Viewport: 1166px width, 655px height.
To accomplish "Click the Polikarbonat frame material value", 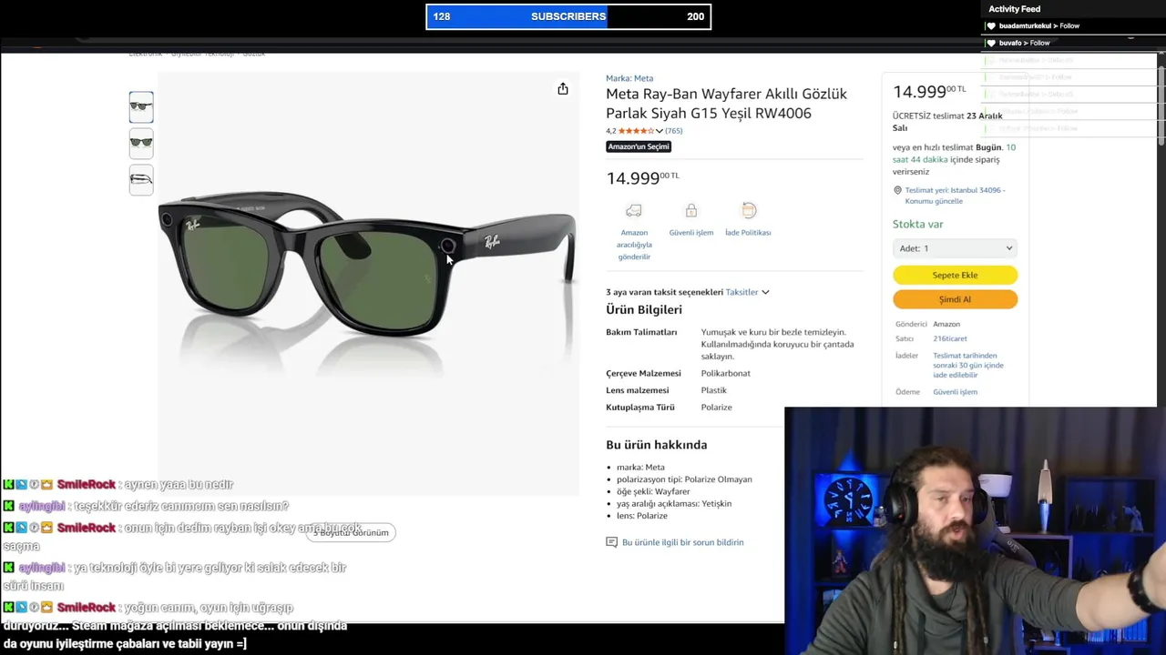I will pyautogui.click(x=726, y=373).
